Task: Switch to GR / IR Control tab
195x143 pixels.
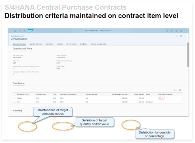Action: point(71,44)
